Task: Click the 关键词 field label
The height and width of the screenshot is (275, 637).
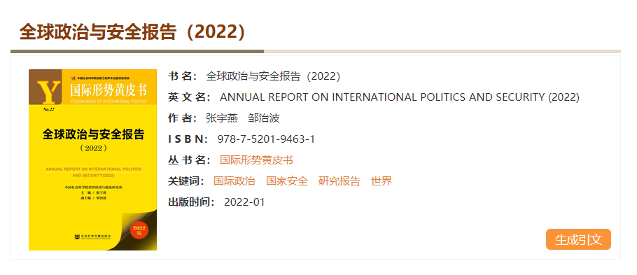Action: tap(186, 181)
